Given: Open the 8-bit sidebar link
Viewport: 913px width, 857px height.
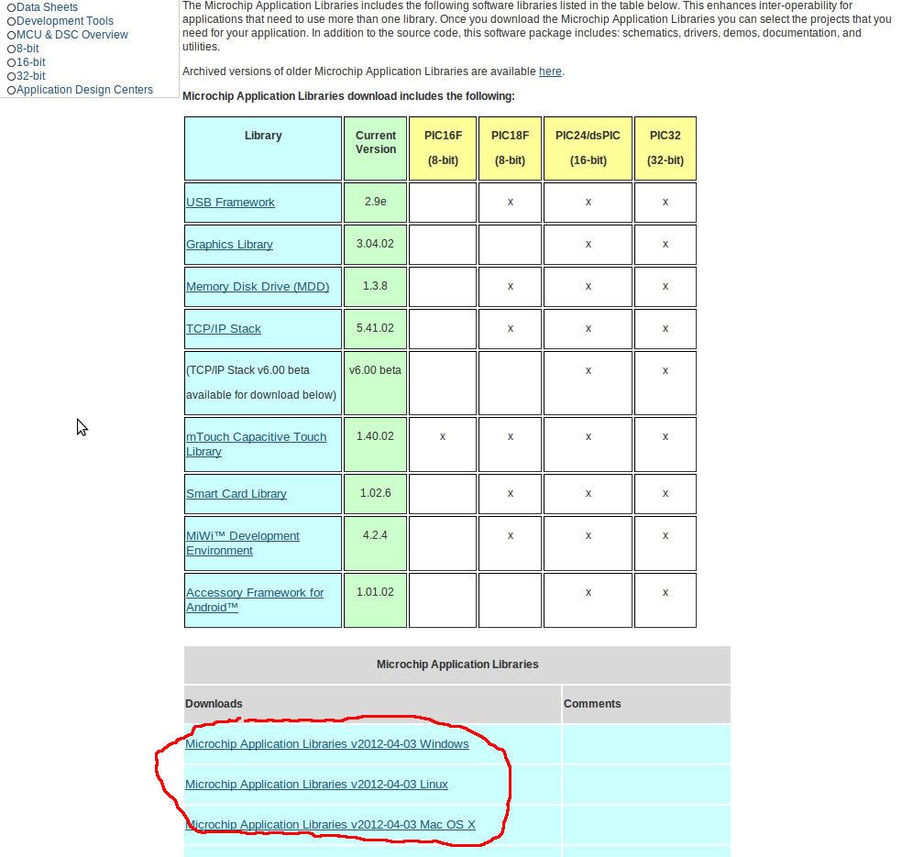Looking at the screenshot, I should coord(27,49).
